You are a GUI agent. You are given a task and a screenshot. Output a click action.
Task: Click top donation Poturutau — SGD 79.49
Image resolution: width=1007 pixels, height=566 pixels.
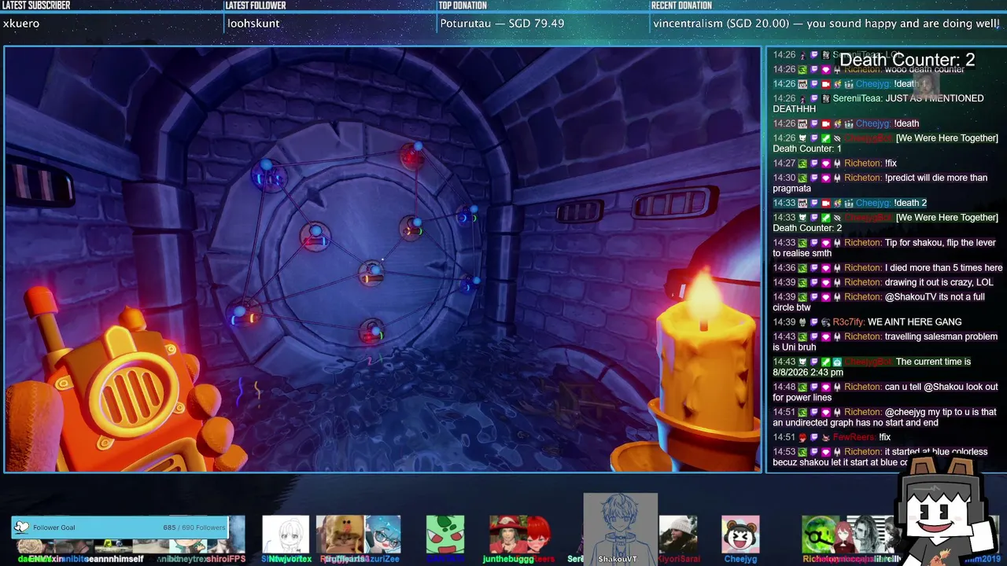click(502, 24)
